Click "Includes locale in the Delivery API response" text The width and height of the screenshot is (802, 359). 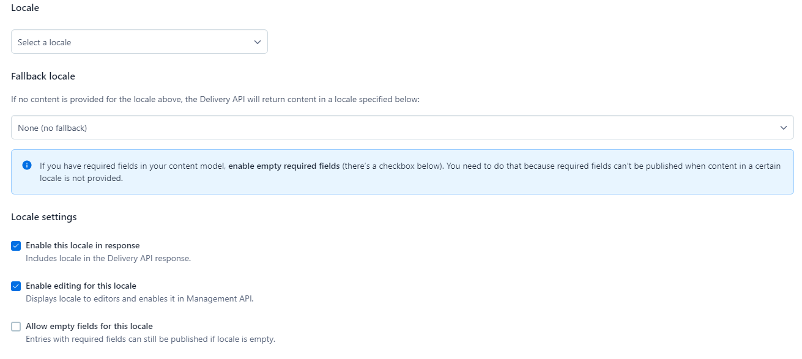pyautogui.click(x=108, y=258)
